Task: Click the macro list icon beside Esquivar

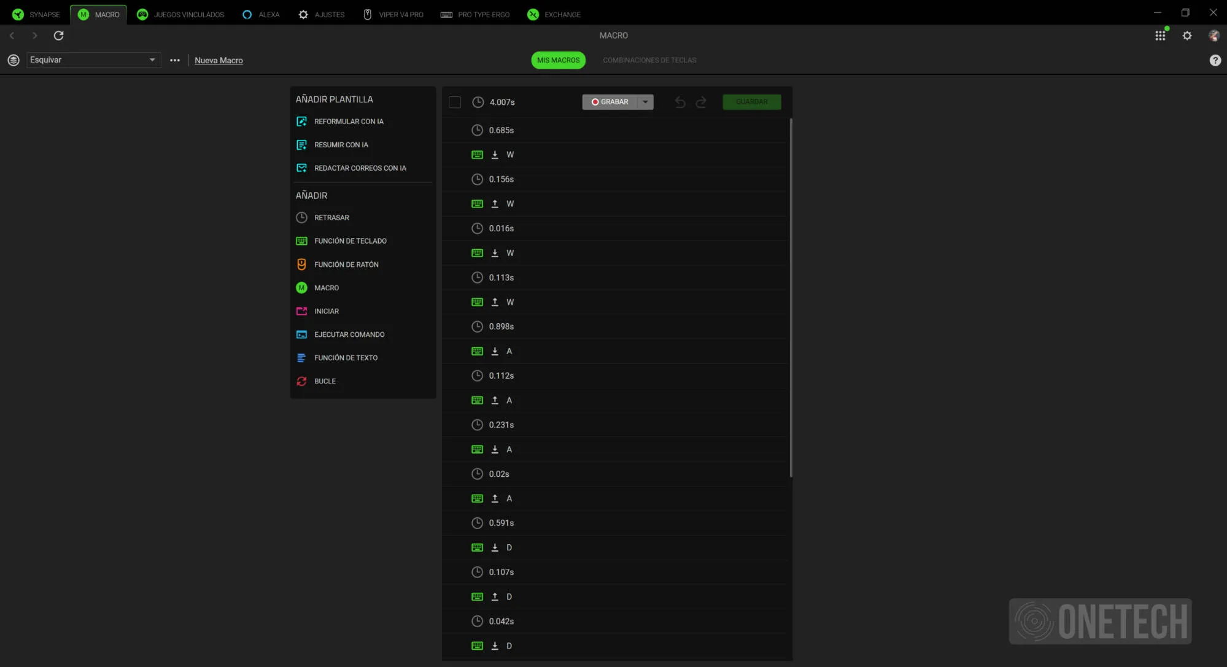Action: coord(14,60)
